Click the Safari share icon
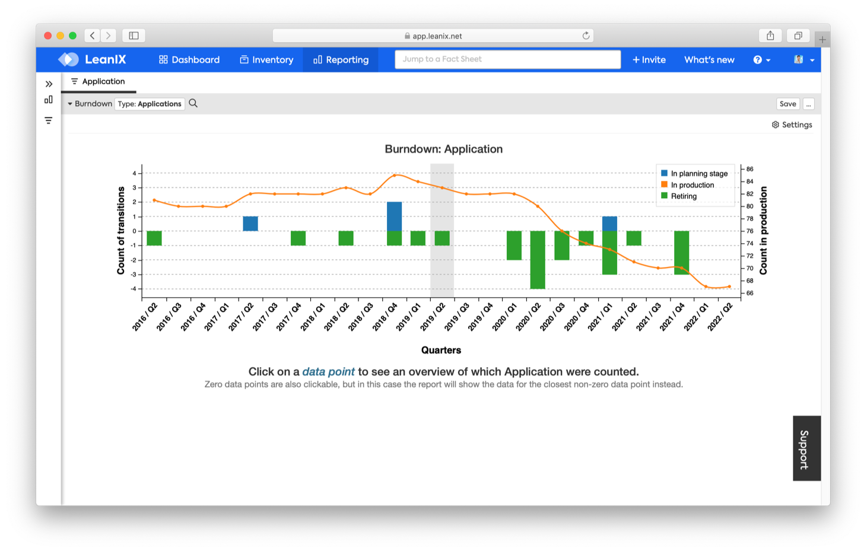This screenshot has width=864, height=551. click(x=770, y=36)
